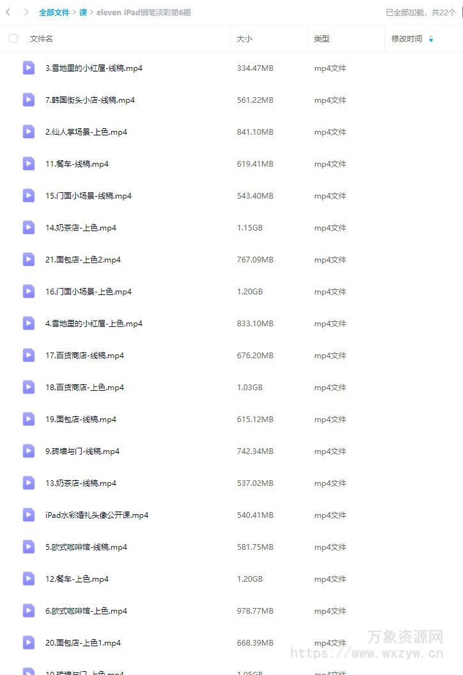Click video icon for 14.奶茶店-上色.mp4
This screenshot has height=675, width=463.
tap(29, 227)
